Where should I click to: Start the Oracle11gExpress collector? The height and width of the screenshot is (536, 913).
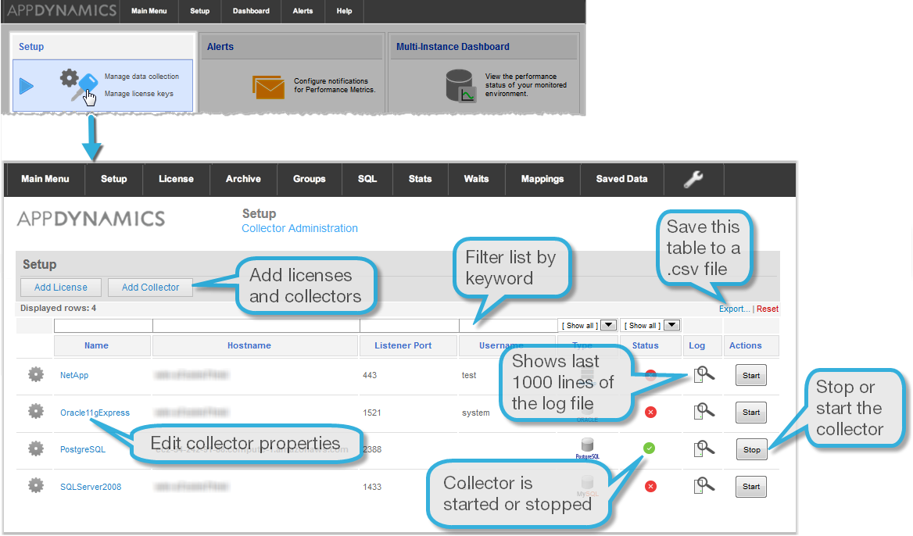[x=751, y=413]
